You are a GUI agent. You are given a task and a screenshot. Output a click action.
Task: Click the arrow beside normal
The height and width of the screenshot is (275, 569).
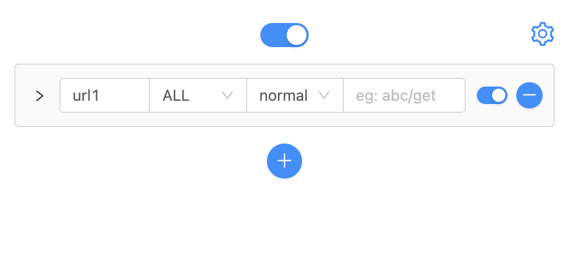(x=324, y=95)
